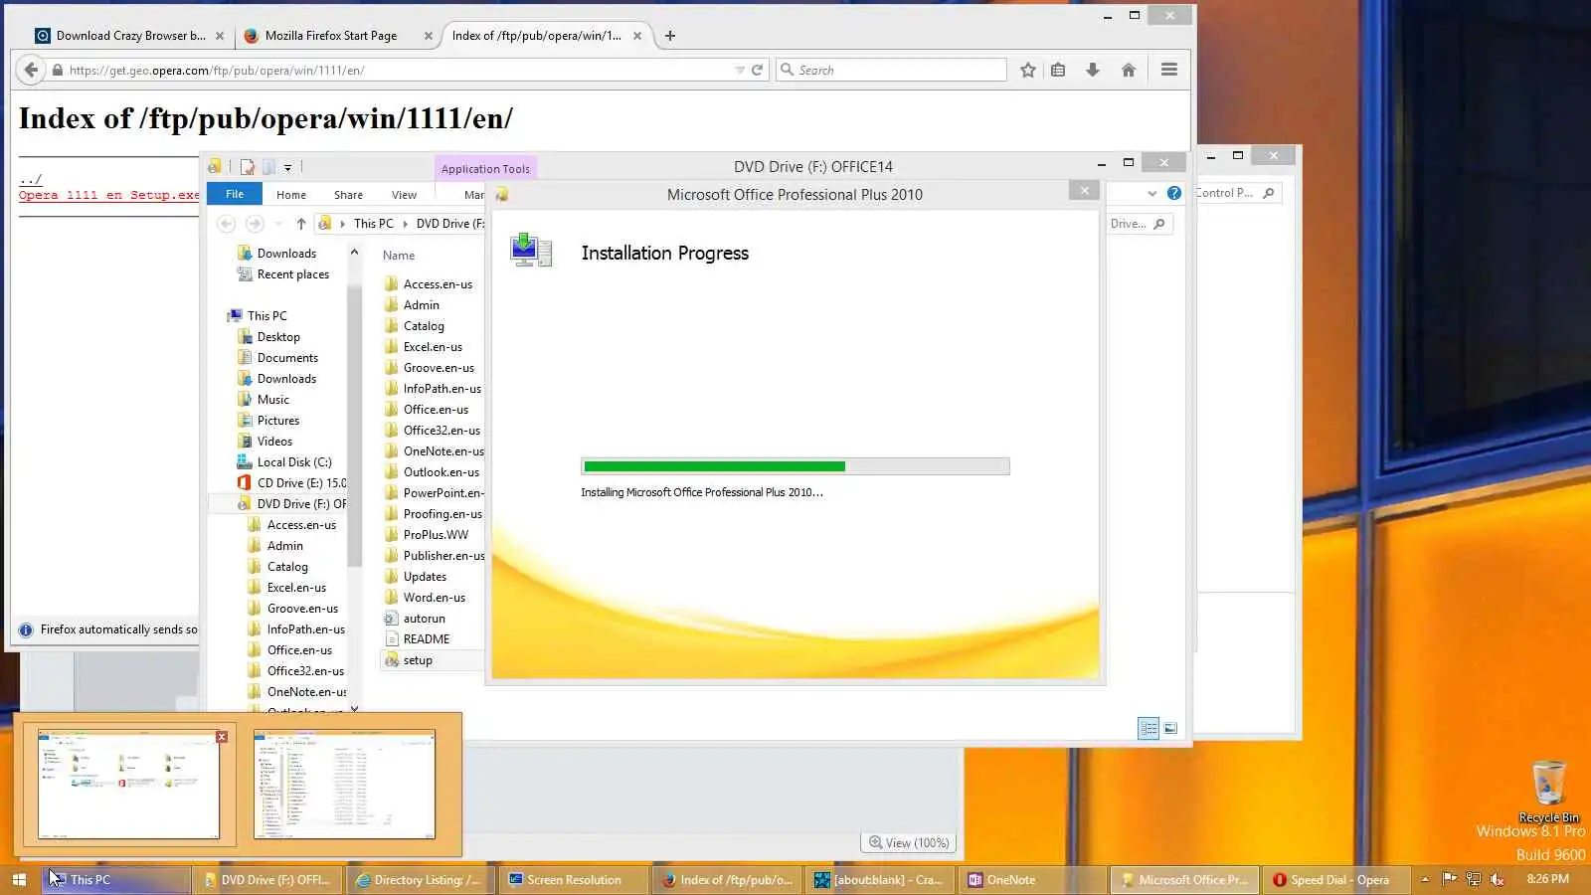
Task: Reload the Opera FTP page in Firefox
Action: pos(757,70)
